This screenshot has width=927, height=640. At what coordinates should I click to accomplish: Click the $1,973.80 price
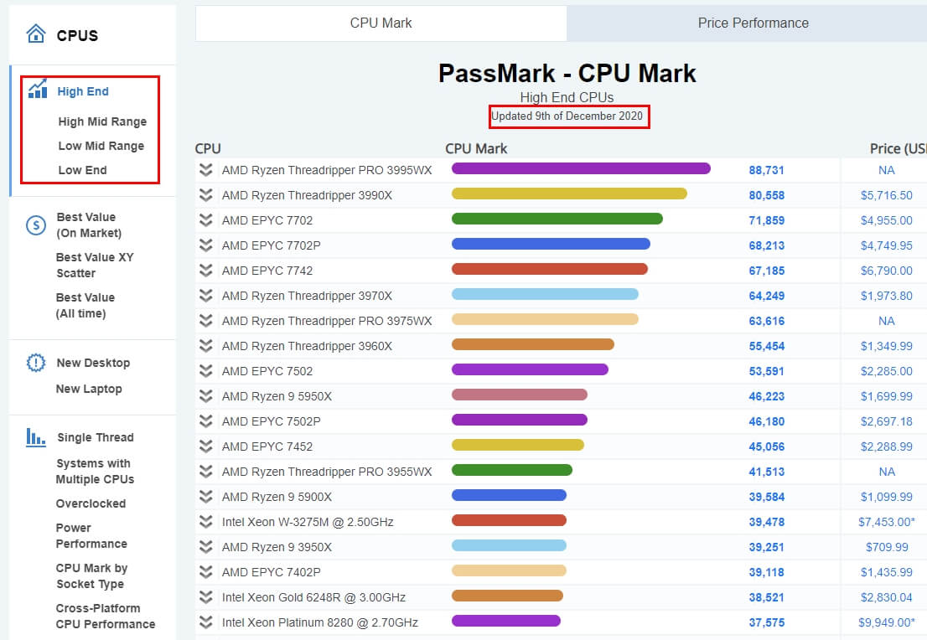[886, 296]
